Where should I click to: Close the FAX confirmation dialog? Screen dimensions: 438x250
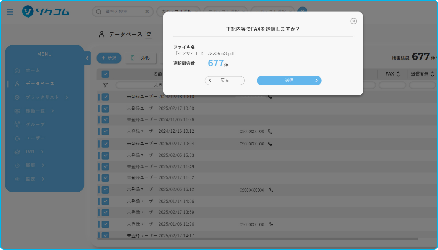click(x=353, y=21)
